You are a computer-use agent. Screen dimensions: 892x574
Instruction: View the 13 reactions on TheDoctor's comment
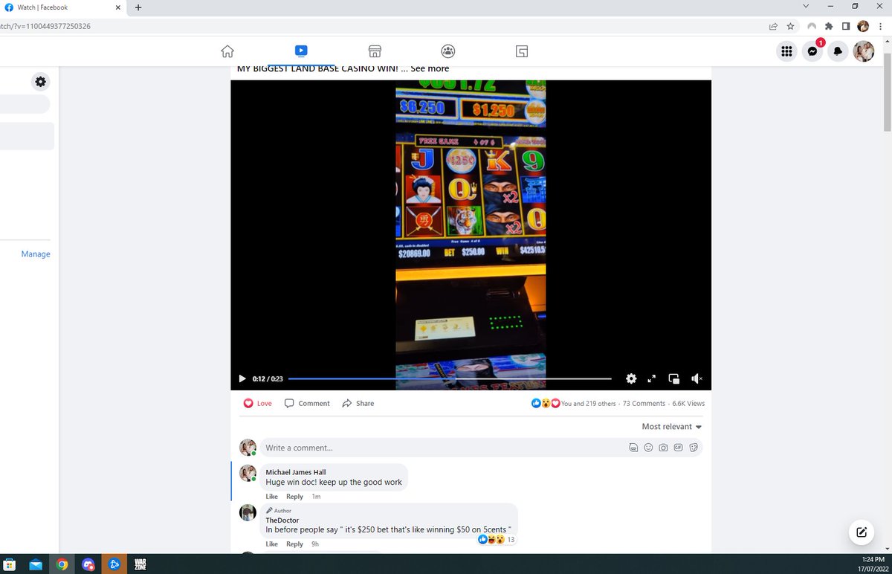tap(497, 539)
